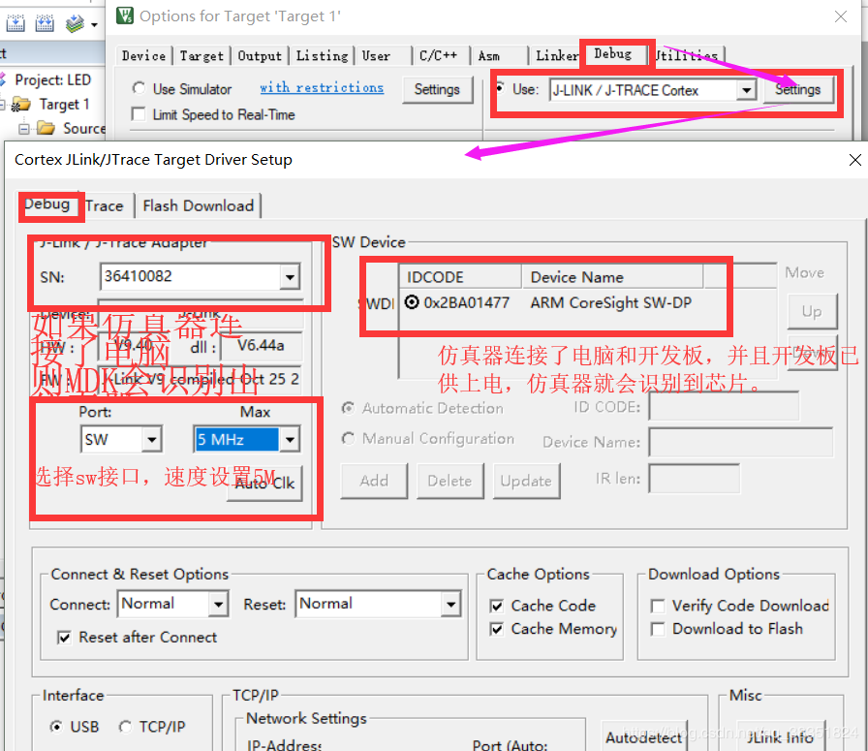Open the Listing tab in Options
The image size is (868, 751).
(x=322, y=56)
